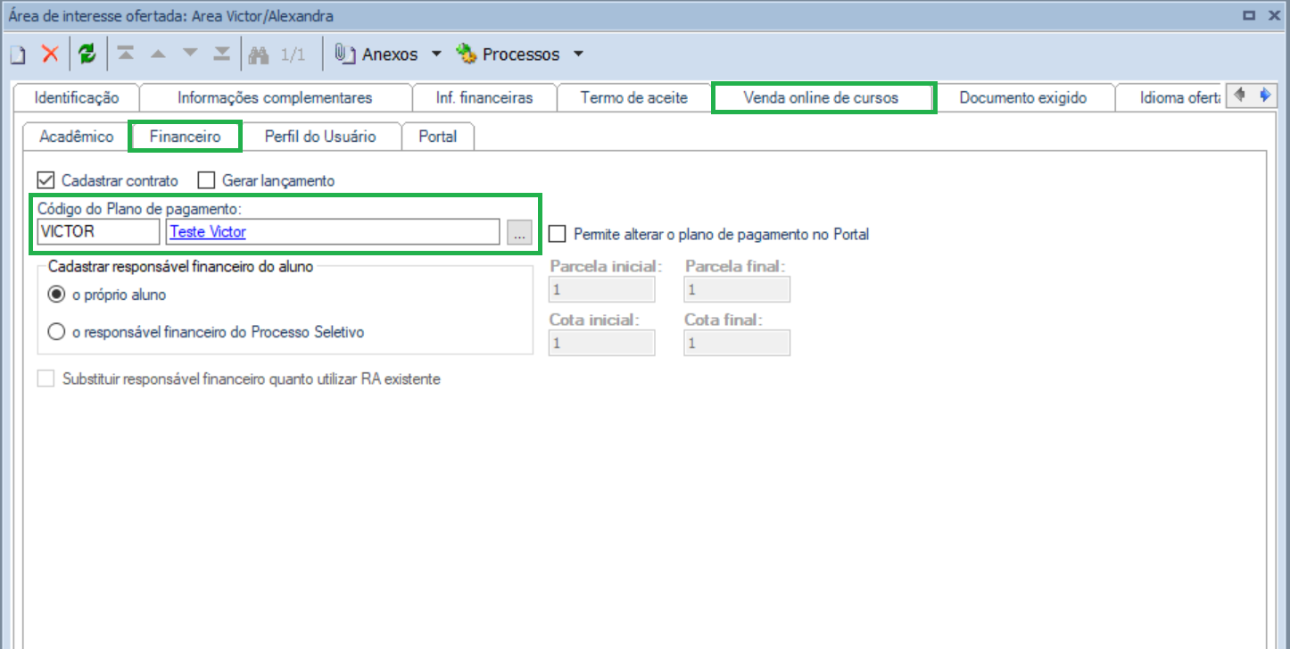Open the Documento exigido tab

click(1023, 98)
